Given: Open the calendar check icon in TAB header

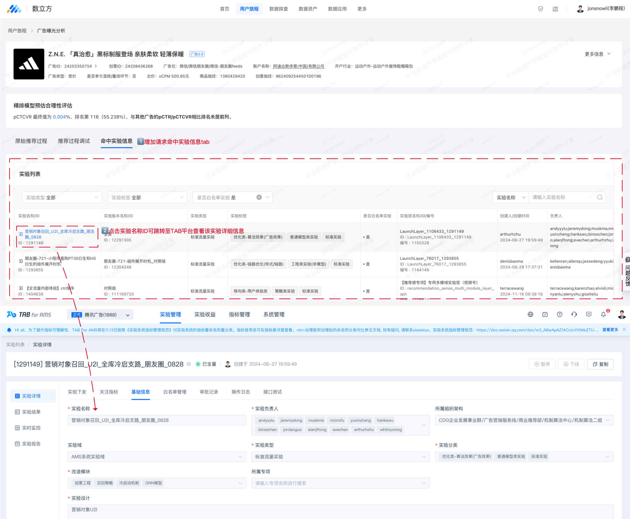Looking at the screenshot, I should click(545, 314).
